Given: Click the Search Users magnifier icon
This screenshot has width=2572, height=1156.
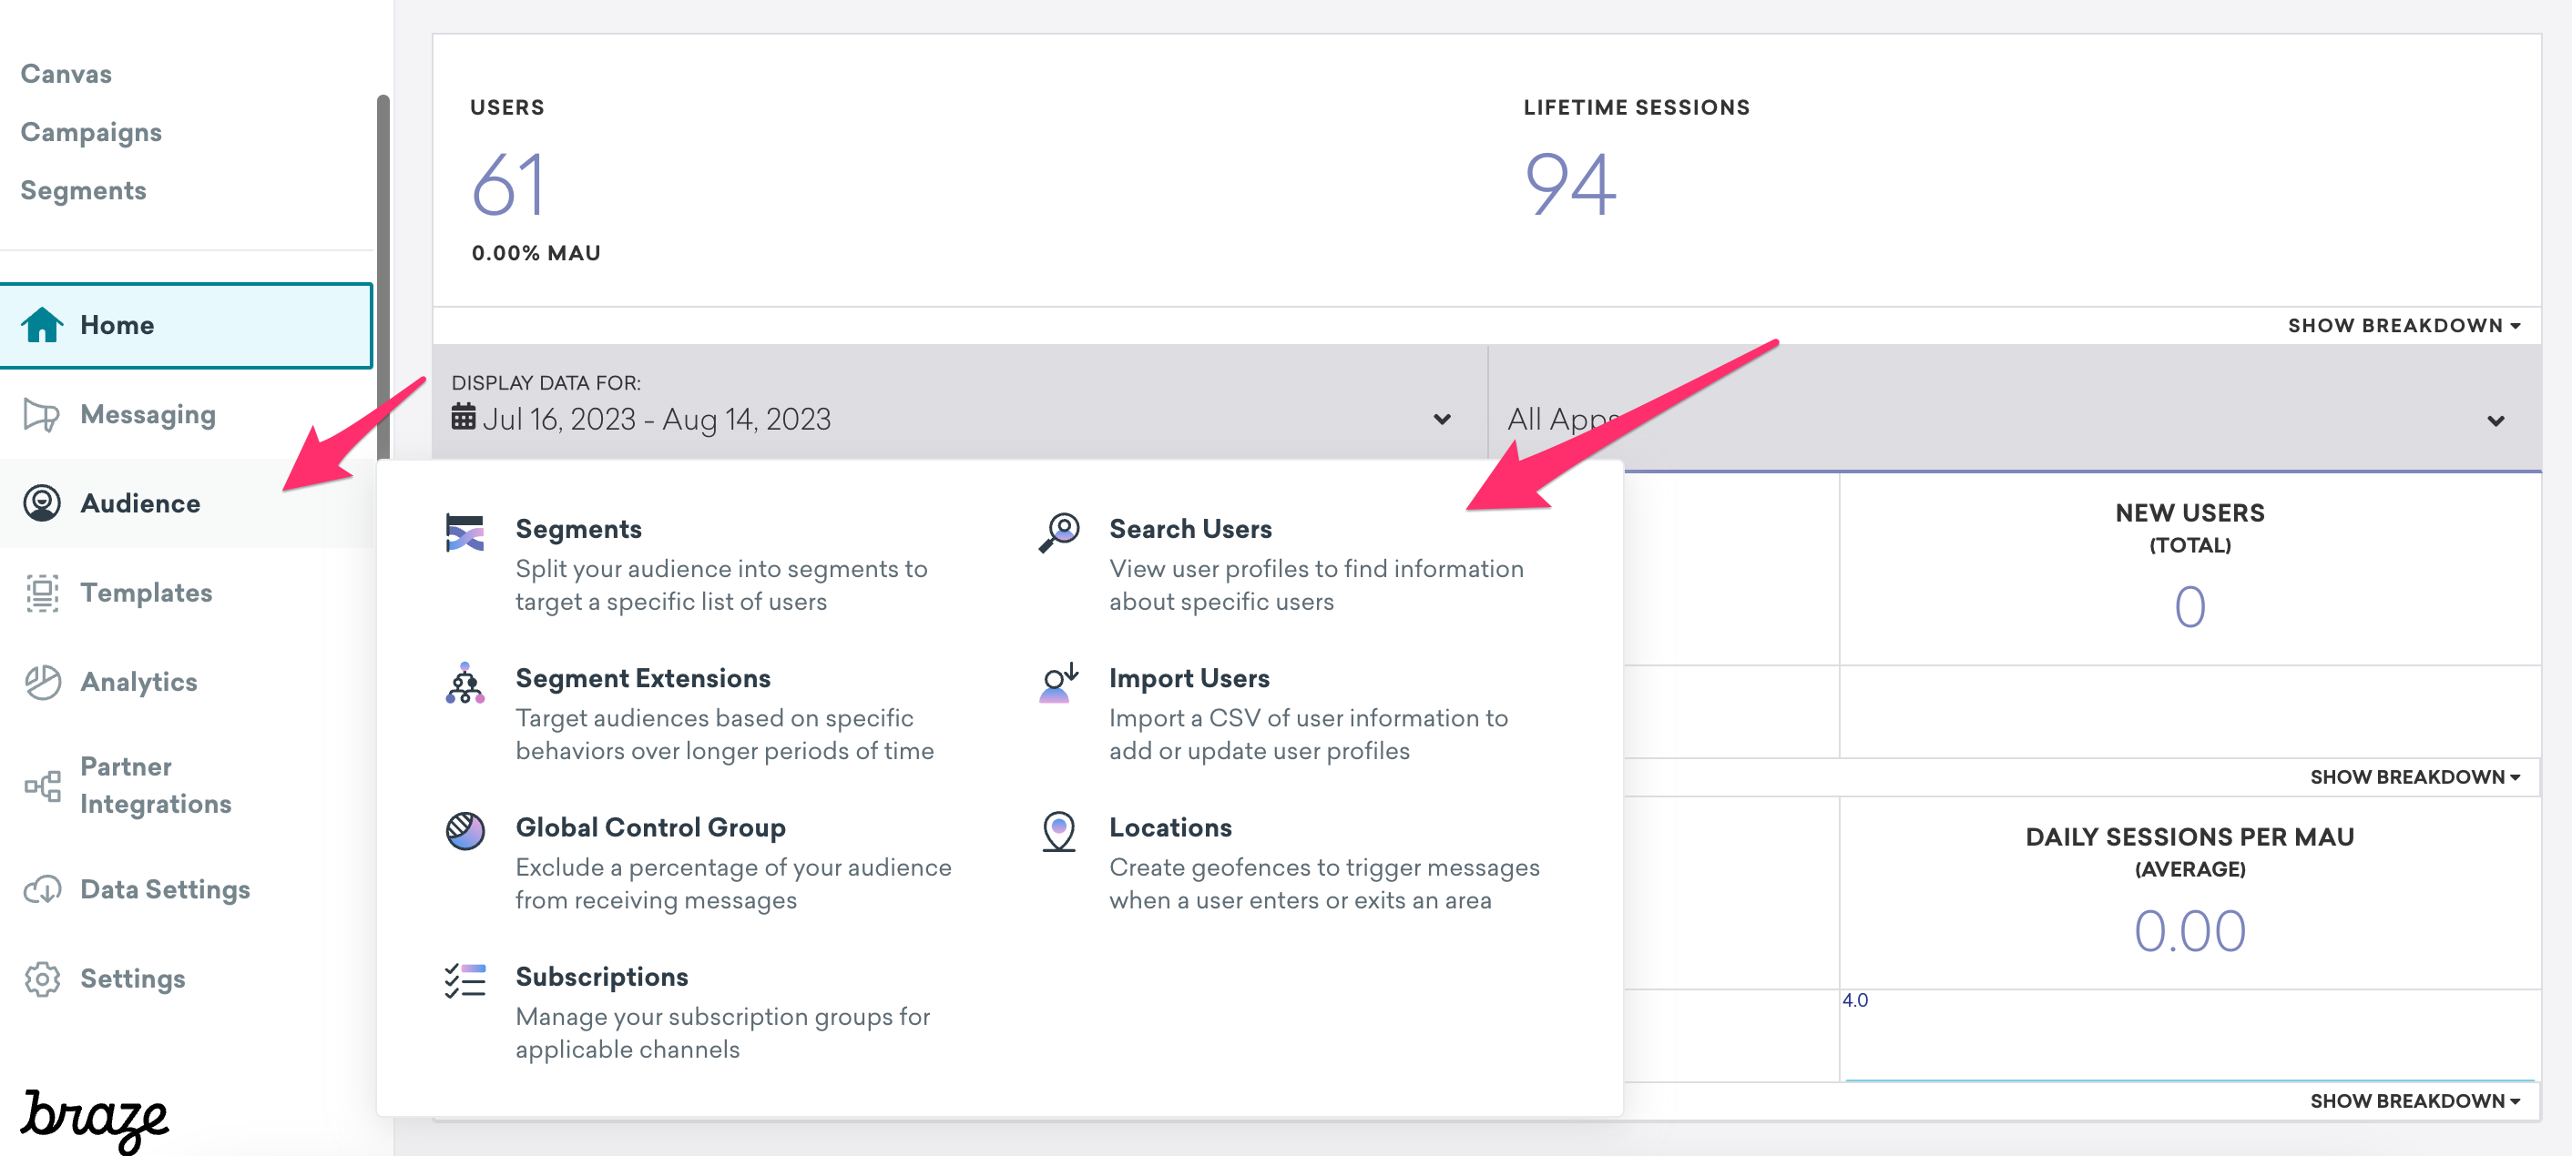Looking at the screenshot, I should tap(1058, 532).
